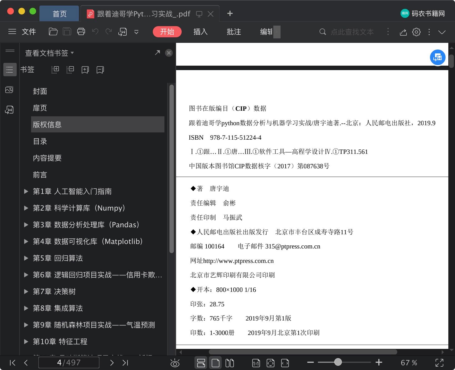Expand 第5章 回归算法
This screenshot has width=455, height=370.
pyautogui.click(x=26, y=258)
